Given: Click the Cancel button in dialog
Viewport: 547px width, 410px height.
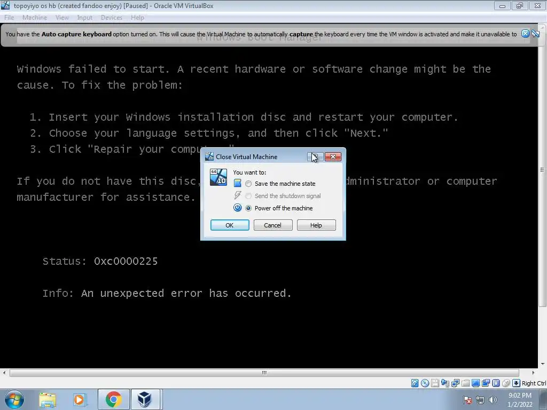Looking at the screenshot, I should [x=273, y=225].
